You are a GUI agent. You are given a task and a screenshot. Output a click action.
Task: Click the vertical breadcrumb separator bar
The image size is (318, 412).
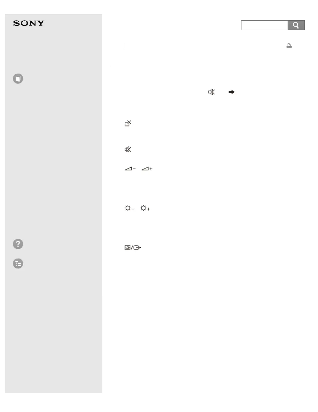tap(124, 46)
